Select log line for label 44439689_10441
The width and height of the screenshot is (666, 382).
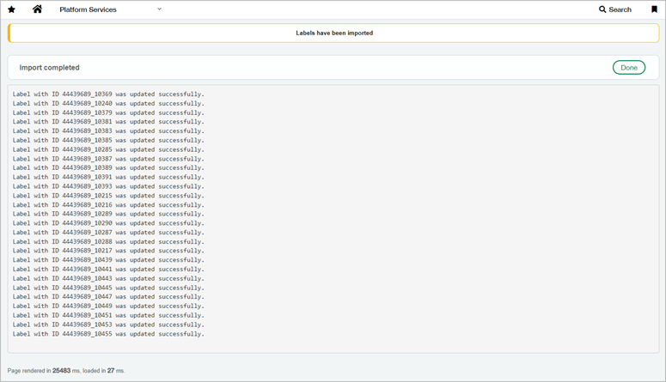tap(108, 270)
